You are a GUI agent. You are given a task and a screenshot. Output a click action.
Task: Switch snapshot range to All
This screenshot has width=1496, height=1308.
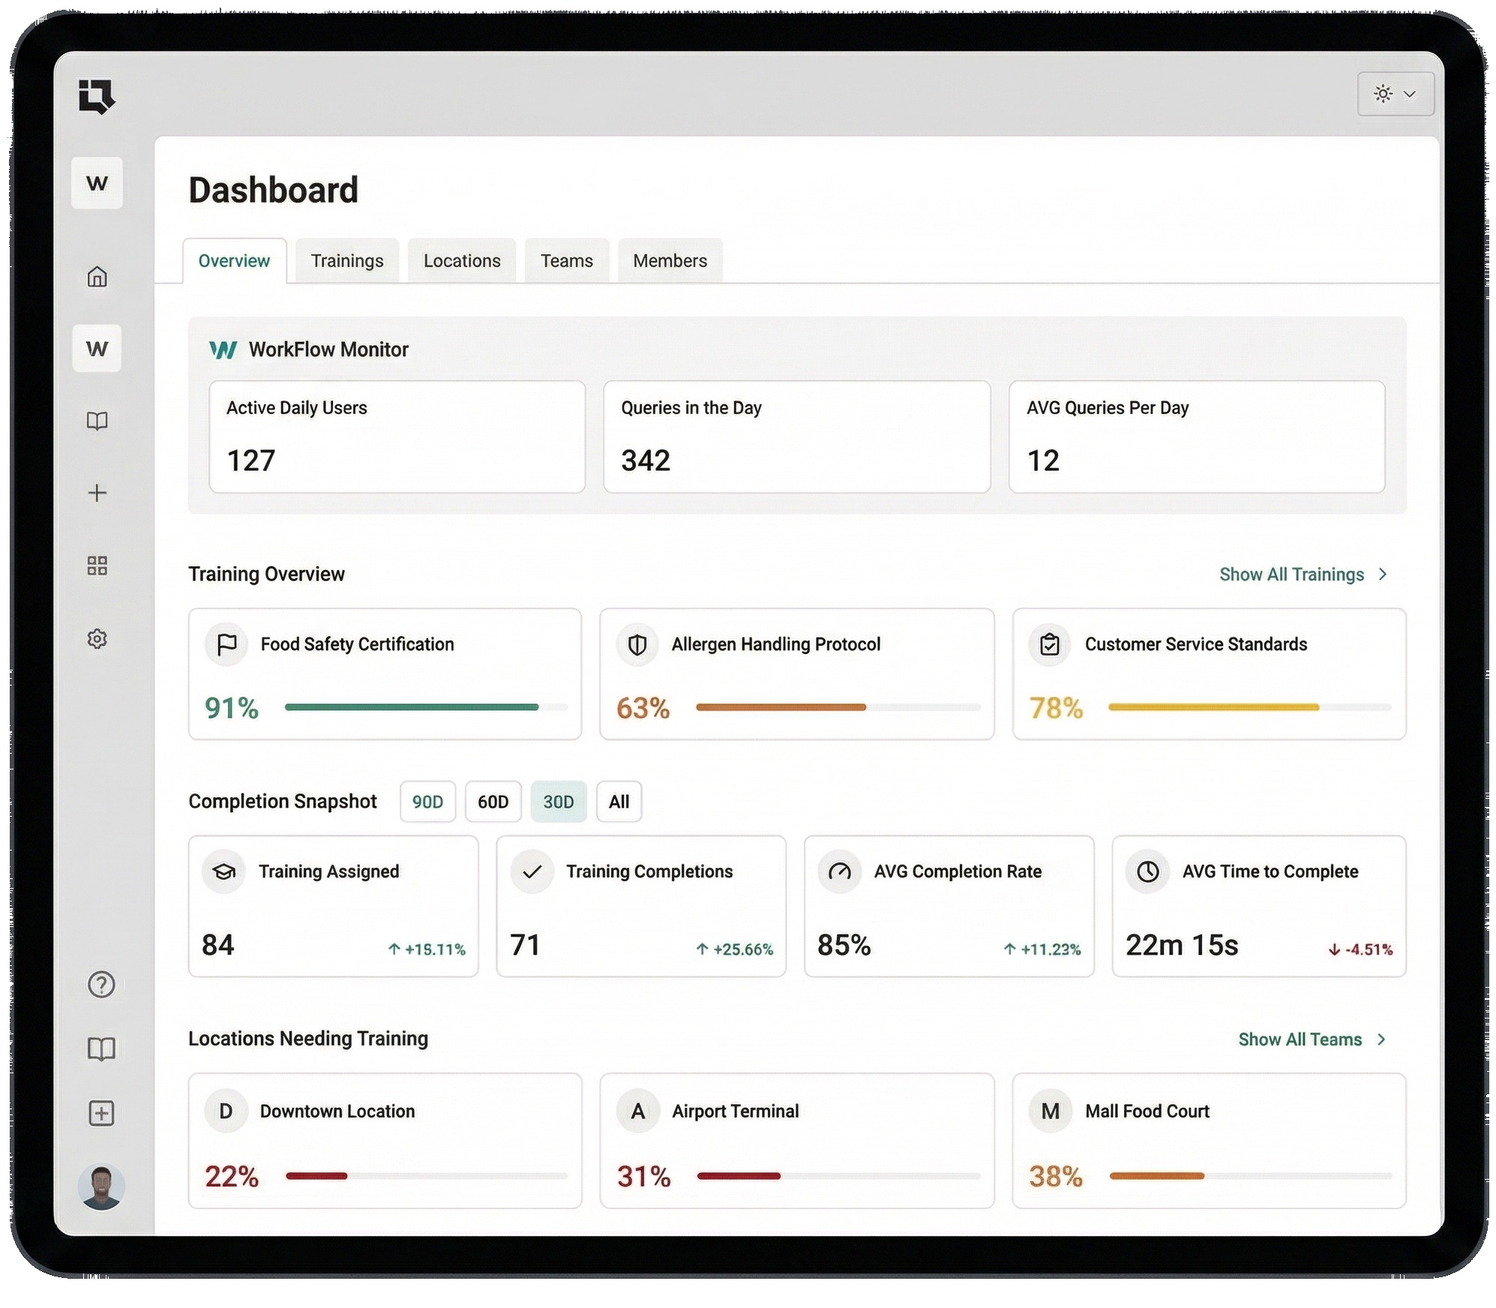(x=618, y=801)
